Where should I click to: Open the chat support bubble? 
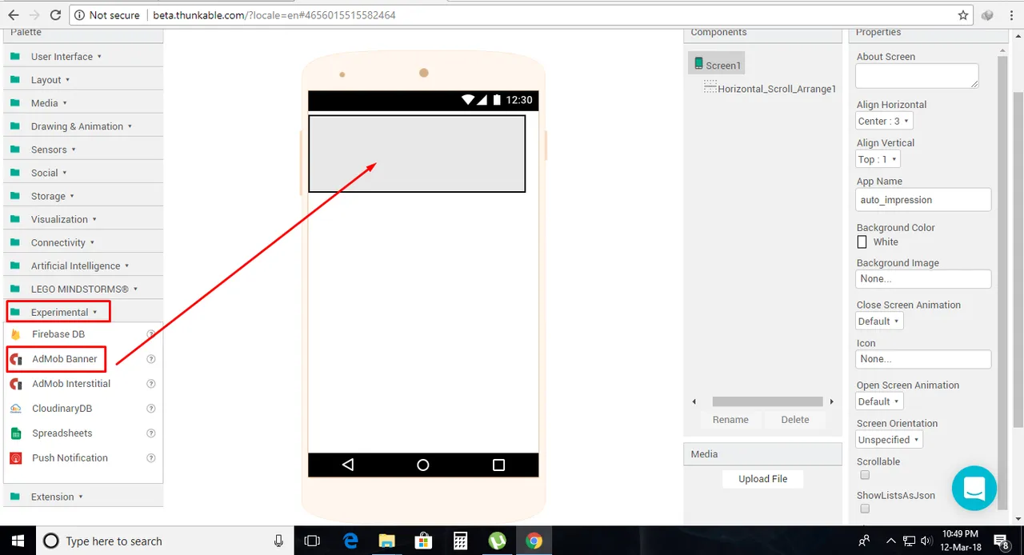[974, 488]
